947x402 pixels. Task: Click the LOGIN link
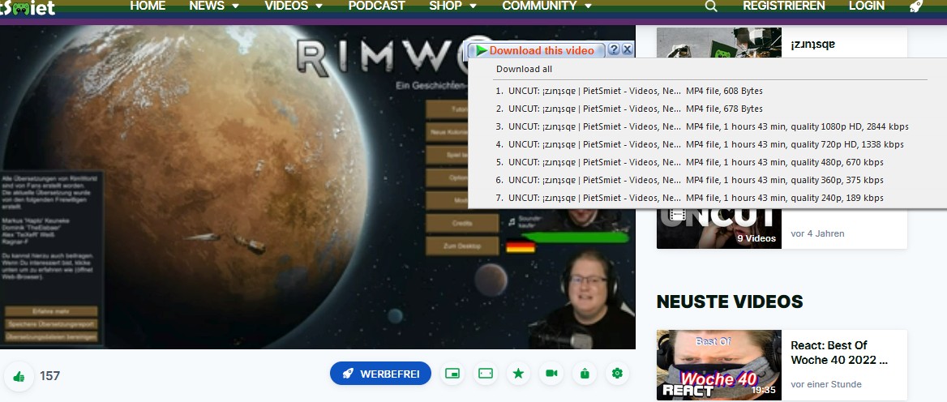point(867,6)
